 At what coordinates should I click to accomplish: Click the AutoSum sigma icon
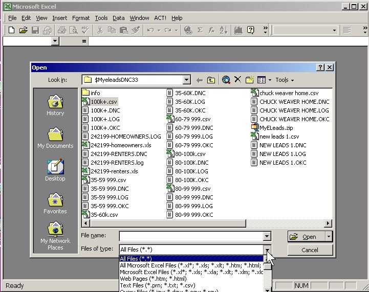tap(200, 30)
